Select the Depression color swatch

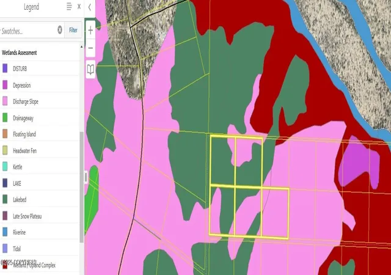[5, 85]
